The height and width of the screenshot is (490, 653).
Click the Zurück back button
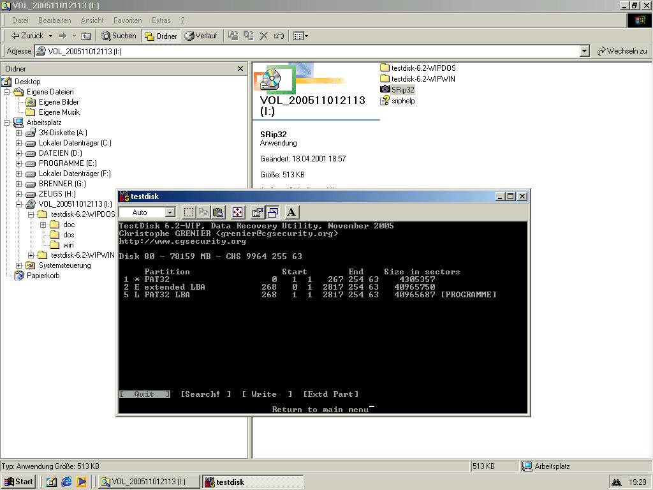[27, 36]
